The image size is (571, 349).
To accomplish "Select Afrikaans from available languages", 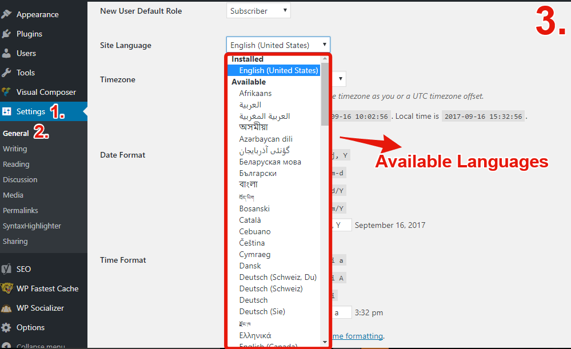I will pyautogui.click(x=255, y=93).
